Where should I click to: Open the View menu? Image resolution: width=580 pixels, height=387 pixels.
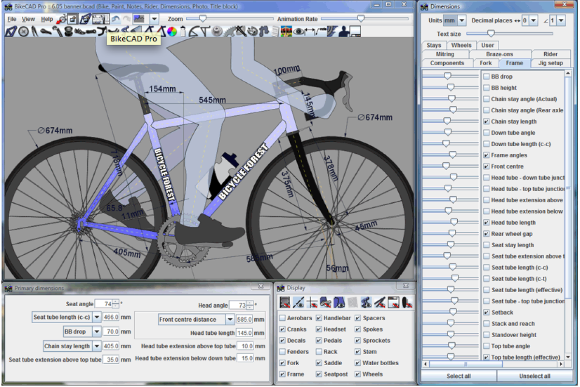click(x=28, y=19)
